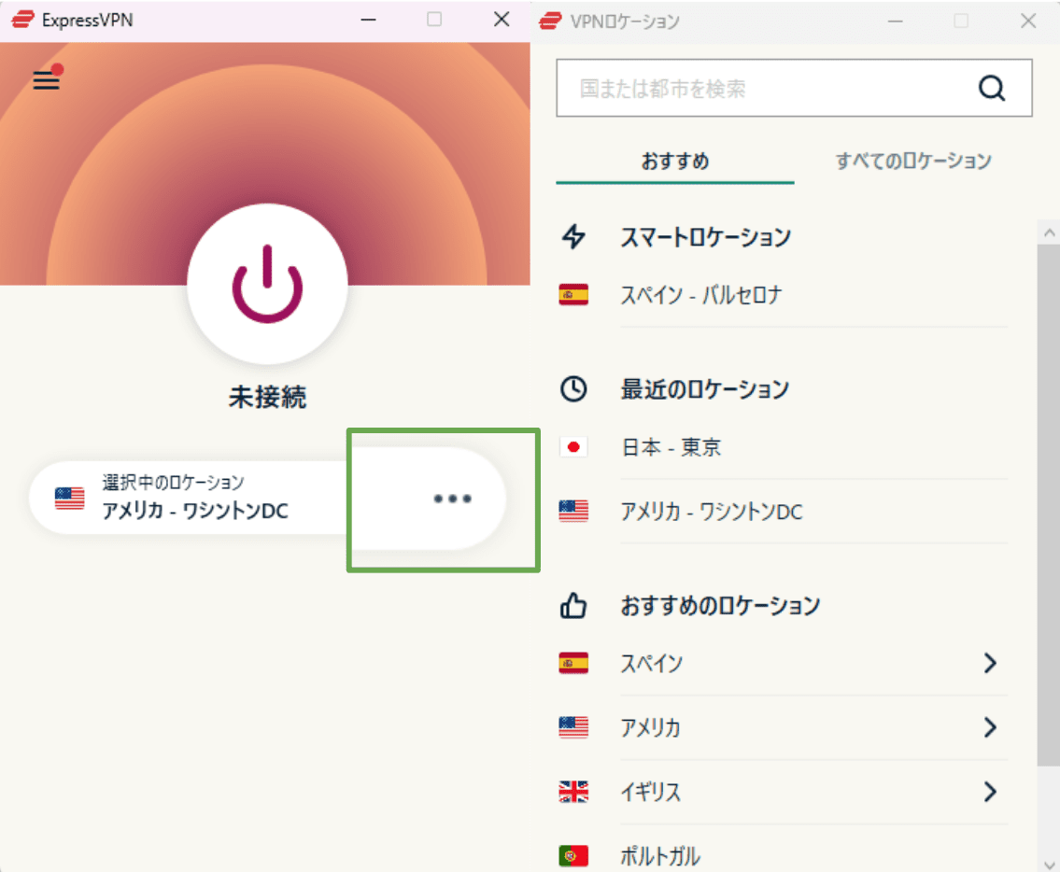The height and width of the screenshot is (872, 1060).
Task: Open the hamburger menu in ExpressVPN
Action: 46,80
